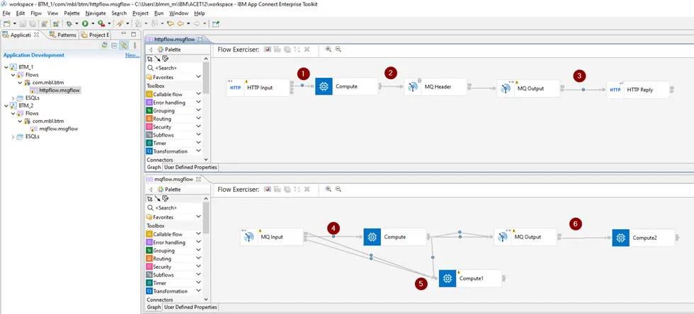Start Flow Exerciser recording in httpflow editor
The height and width of the screenshot is (314, 694).
pos(268,50)
